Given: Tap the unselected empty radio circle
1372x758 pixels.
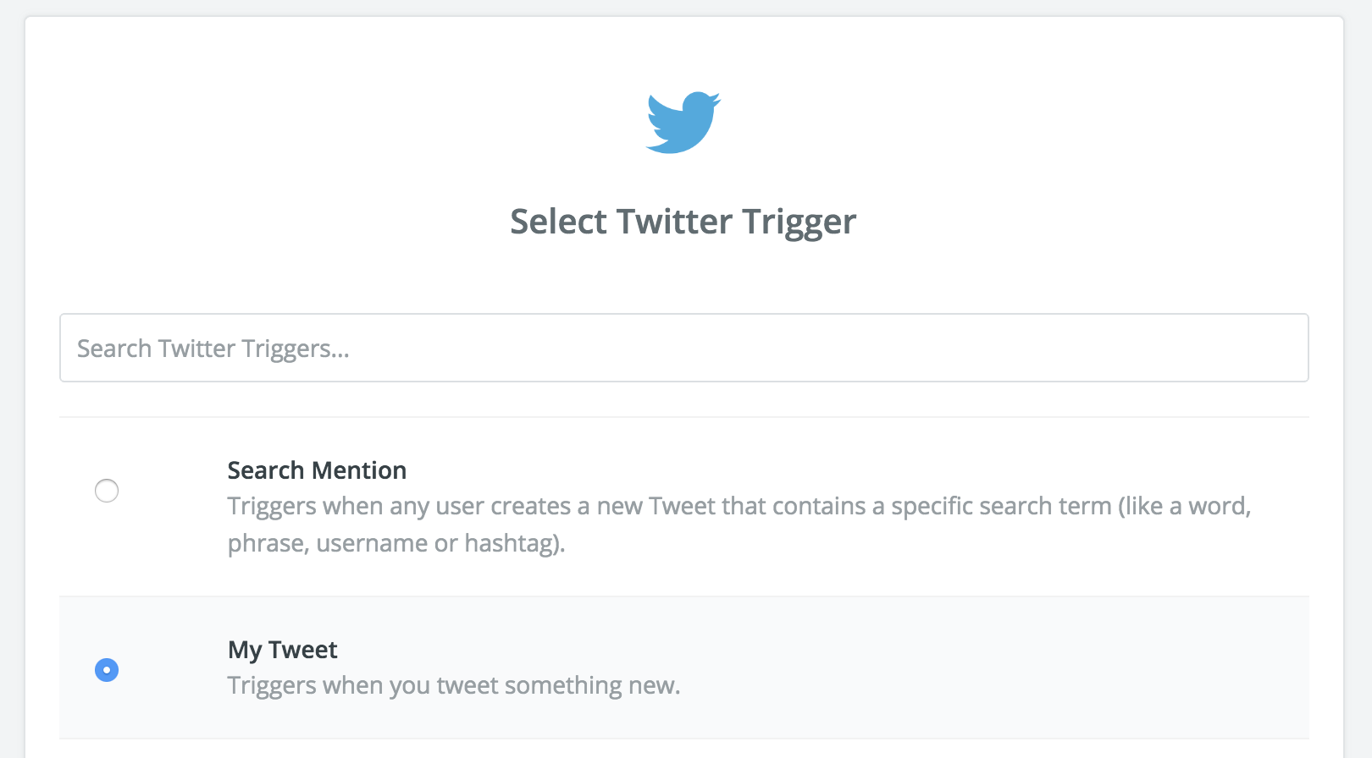Looking at the screenshot, I should coord(107,491).
